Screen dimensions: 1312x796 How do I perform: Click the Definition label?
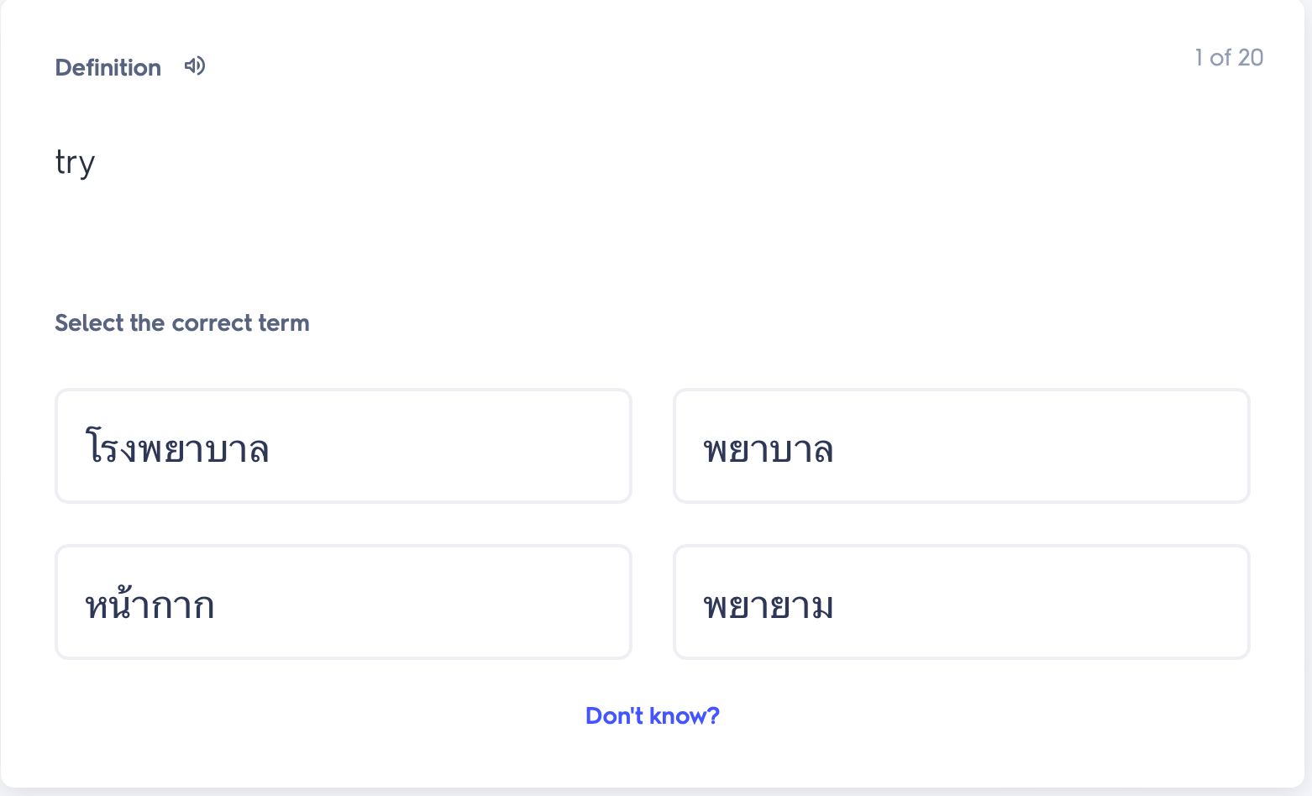coord(108,67)
